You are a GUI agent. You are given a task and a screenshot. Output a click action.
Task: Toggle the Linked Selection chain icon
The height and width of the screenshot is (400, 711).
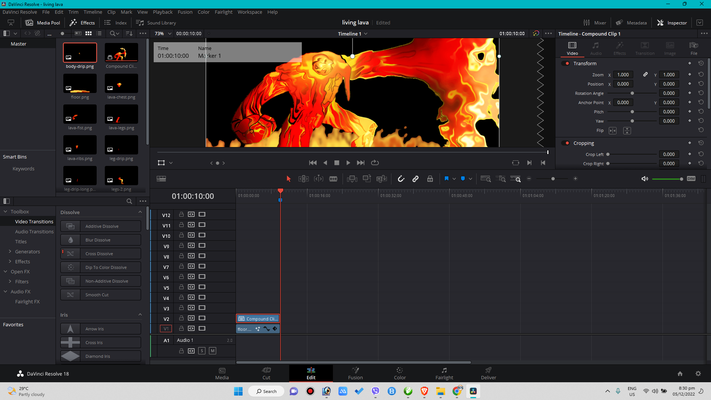tap(415, 179)
